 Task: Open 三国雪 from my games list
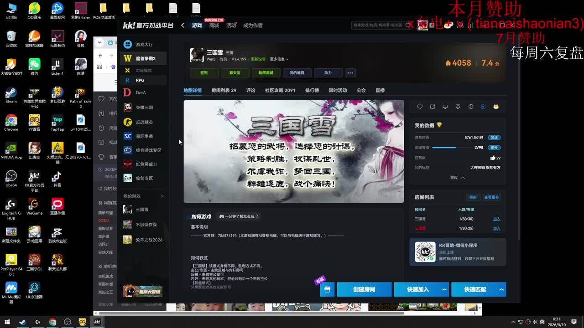(143, 210)
